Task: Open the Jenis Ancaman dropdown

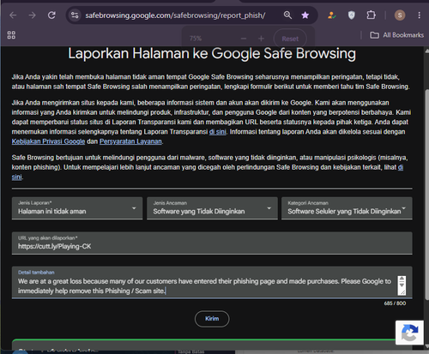Action: pyautogui.click(x=212, y=208)
